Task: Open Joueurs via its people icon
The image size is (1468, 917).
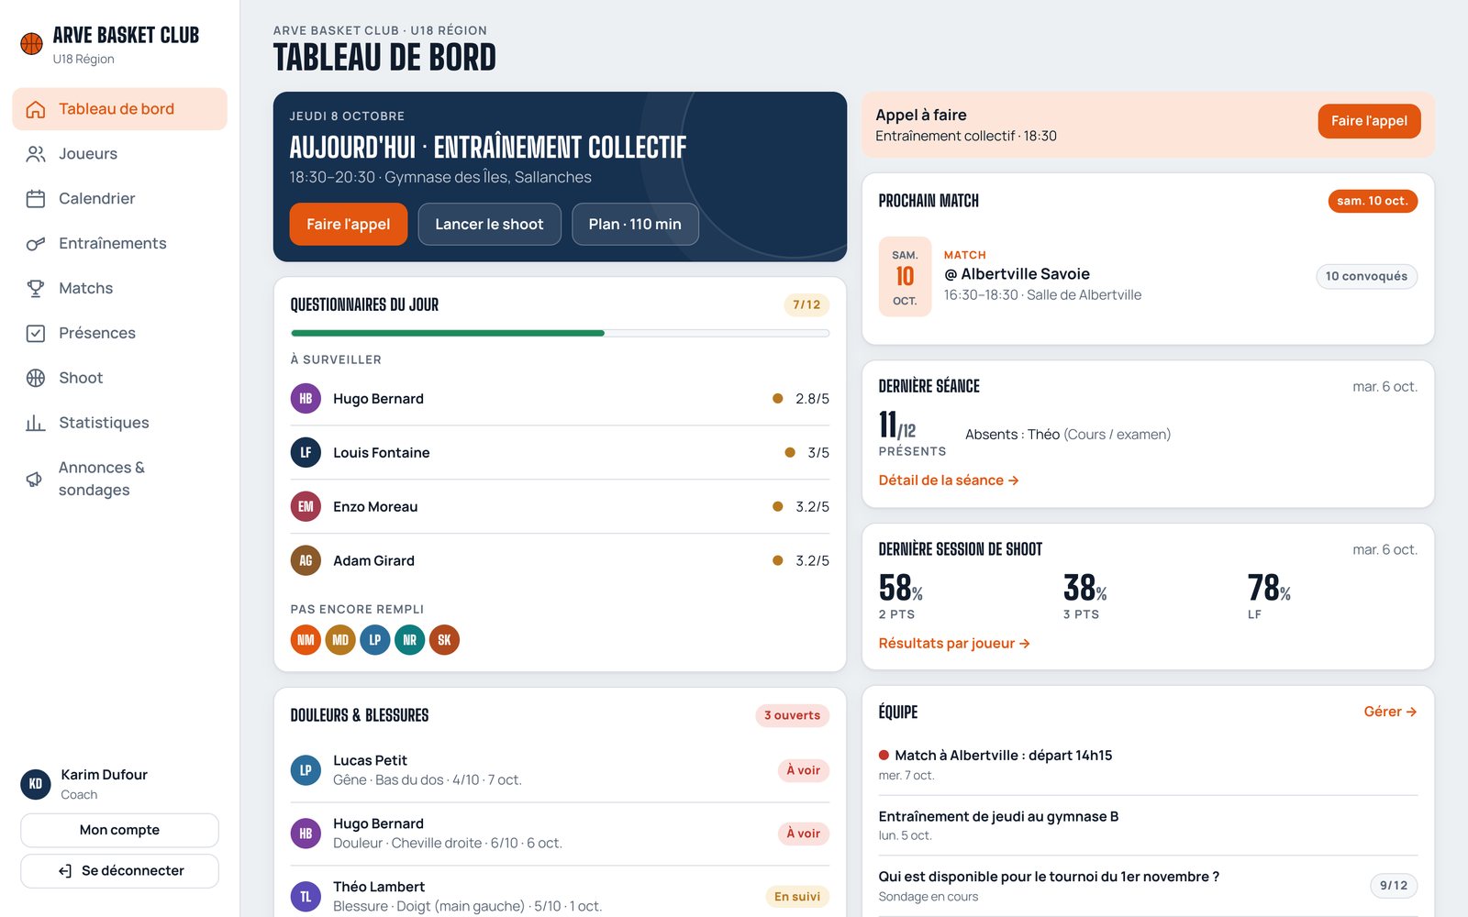Action: point(36,154)
